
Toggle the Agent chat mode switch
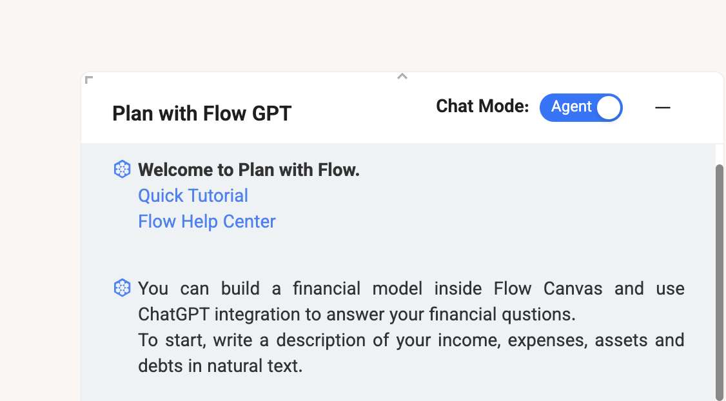[x=581, y=108]
